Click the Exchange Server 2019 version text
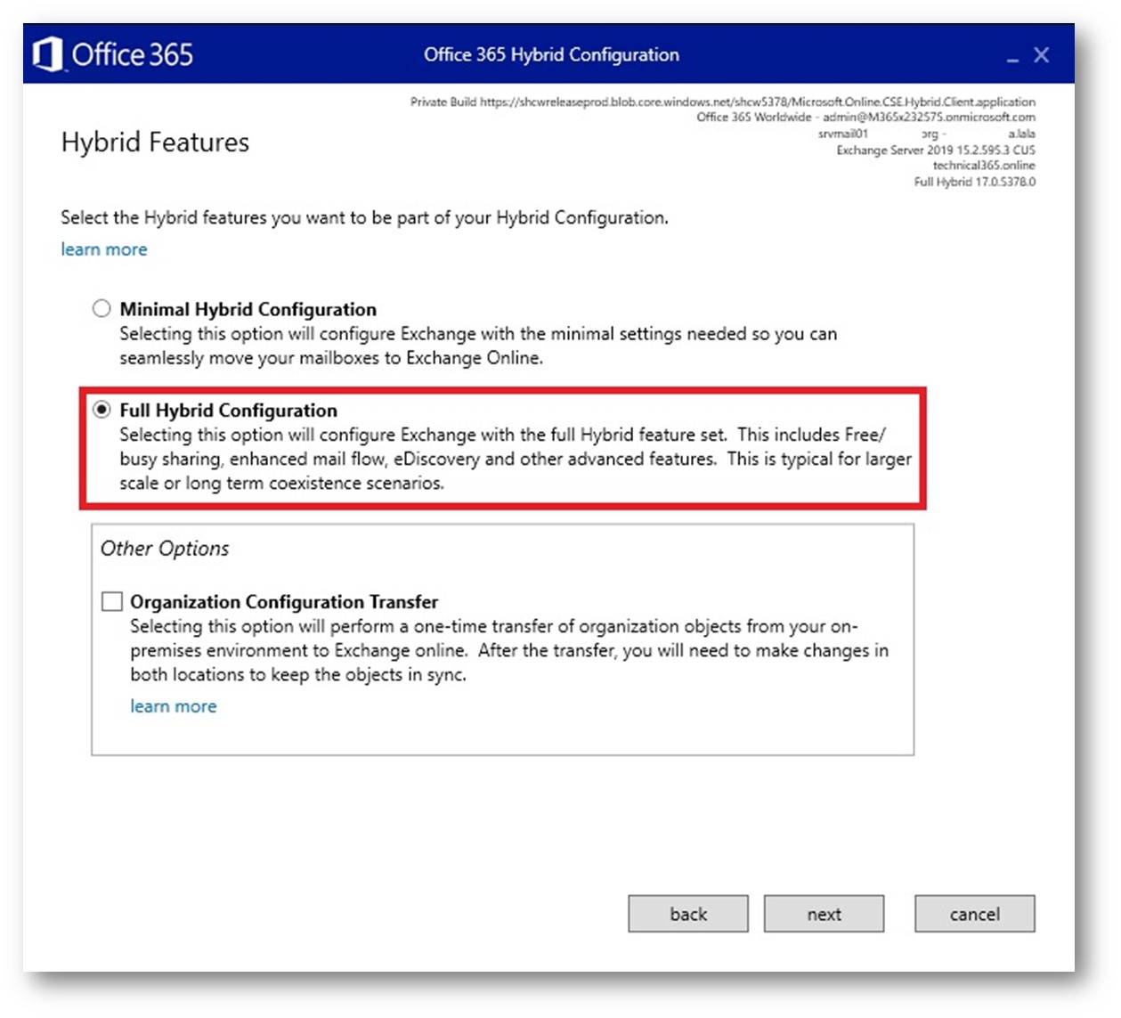This screenshot has width=1121, height=1018. point(935,150)
